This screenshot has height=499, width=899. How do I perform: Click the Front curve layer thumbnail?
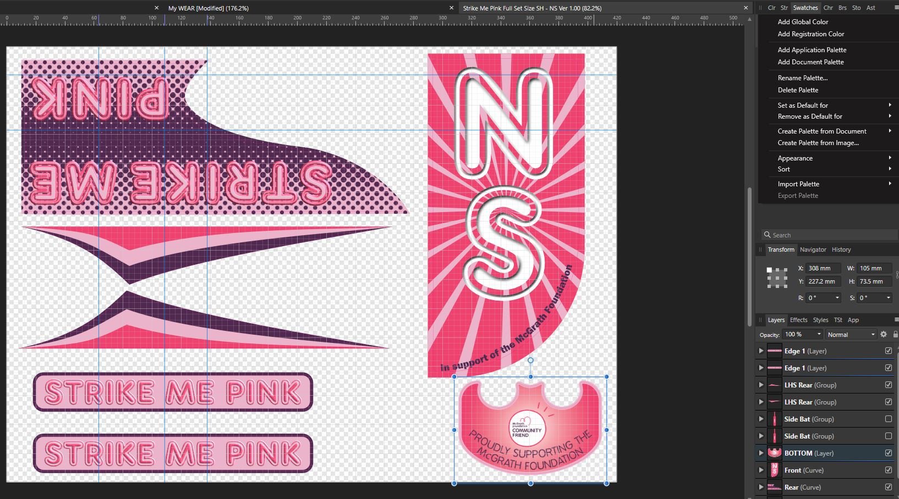[774, 470]
